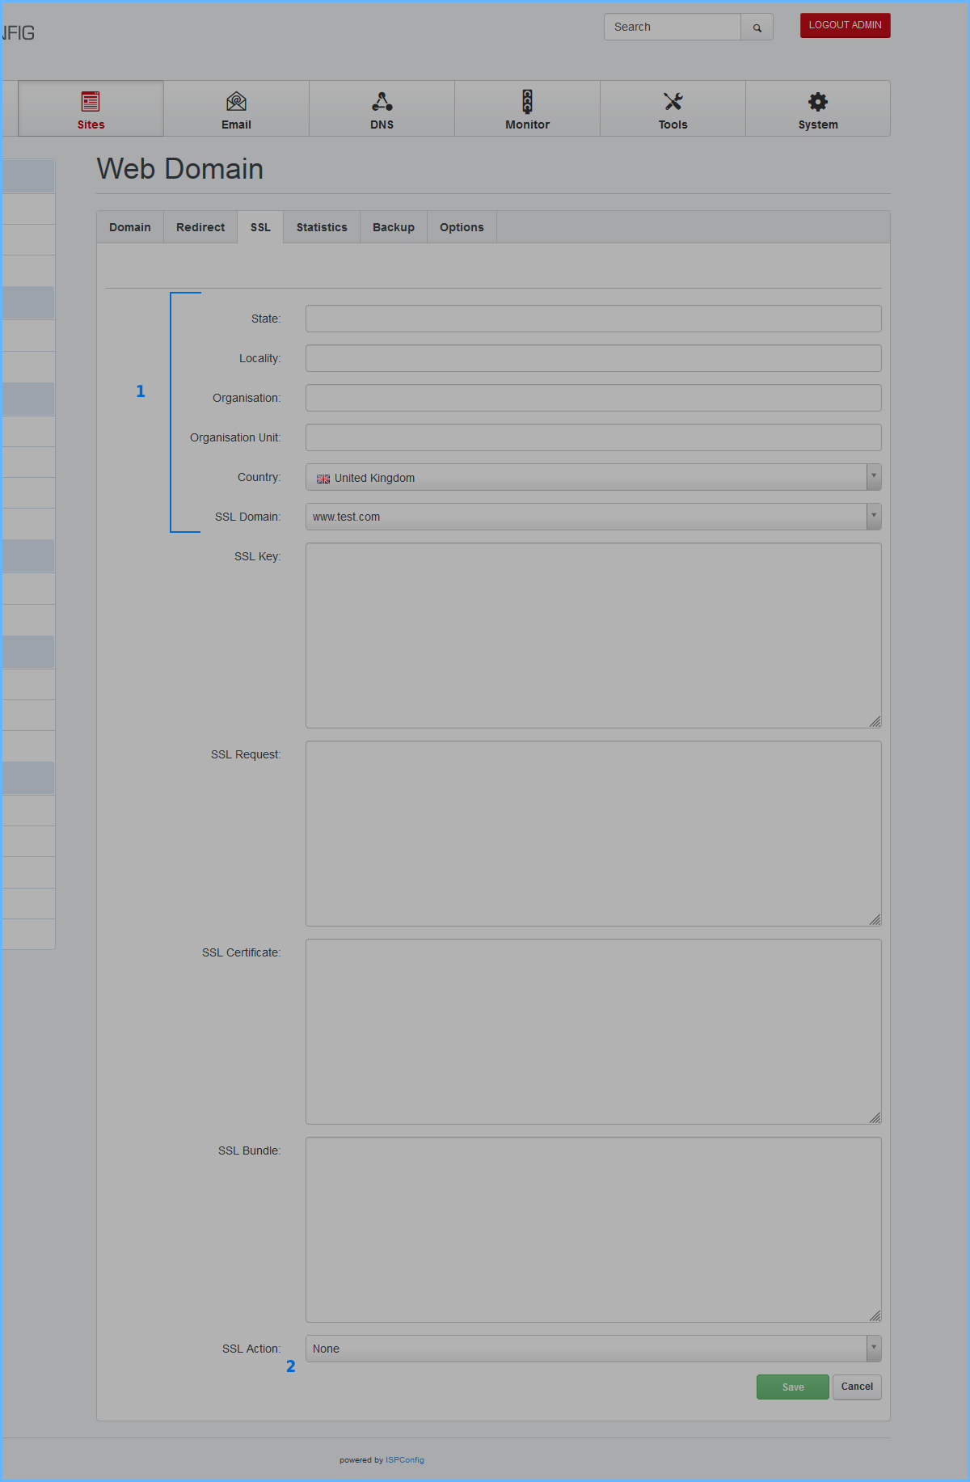Click the green Save button
Image resolution: width=970 pixels, height=1482 pixels.
tap(793, 1387)
